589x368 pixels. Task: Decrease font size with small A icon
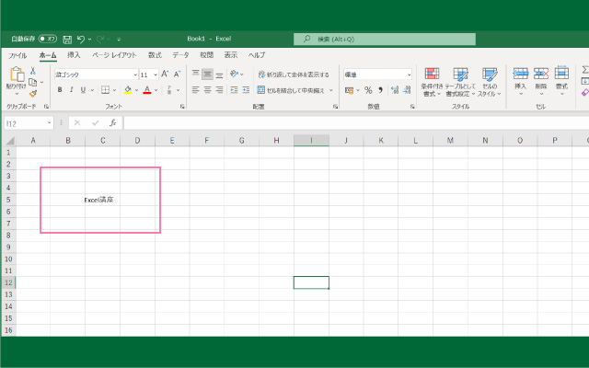pos(177,75)
